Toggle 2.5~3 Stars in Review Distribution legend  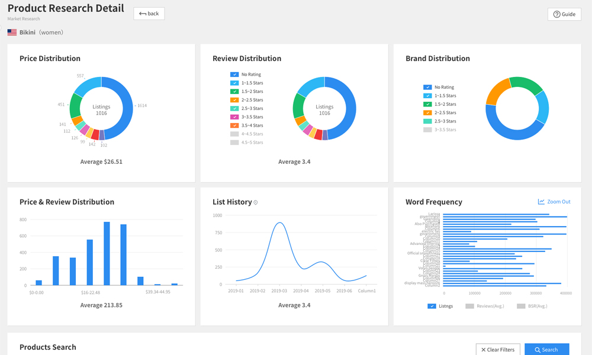point(234,108)
